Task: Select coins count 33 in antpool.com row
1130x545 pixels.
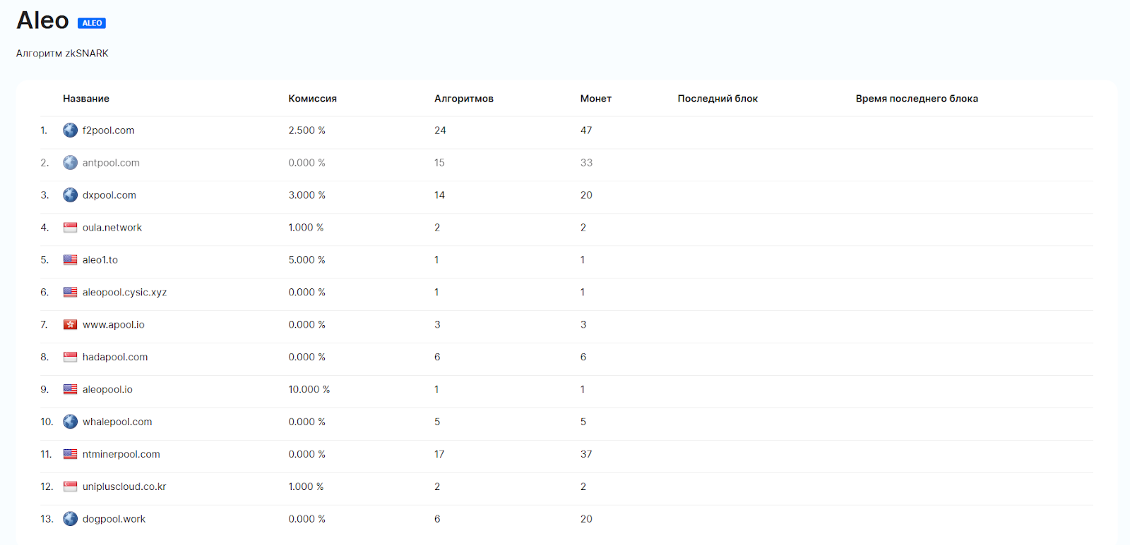Action: pyautogui.click(x=586, y=163)
